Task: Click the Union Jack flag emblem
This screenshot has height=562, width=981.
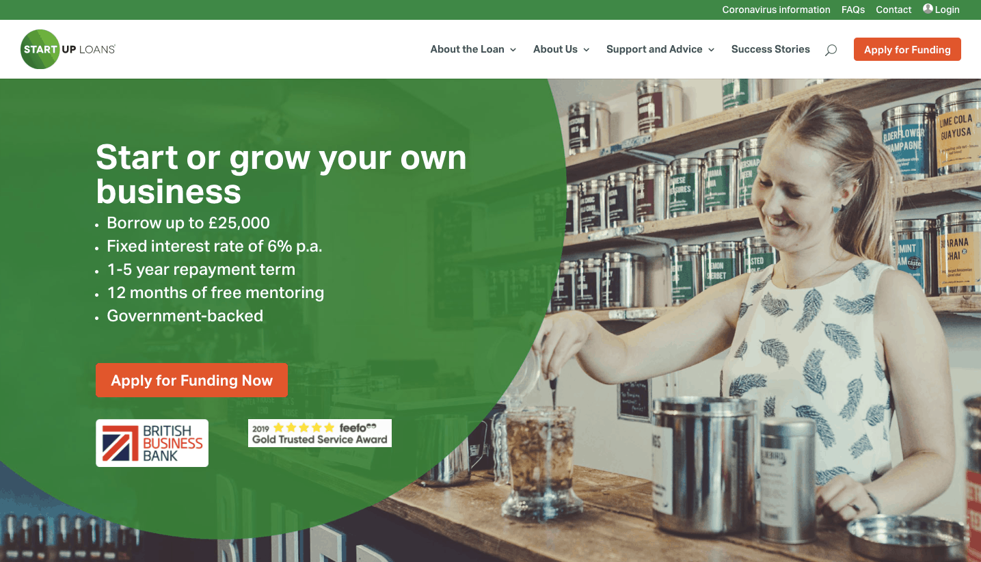Action: click(120, 443)
